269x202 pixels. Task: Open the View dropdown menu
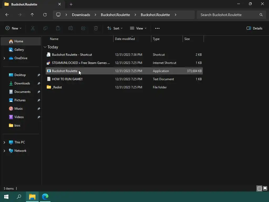tap(138, 28)
